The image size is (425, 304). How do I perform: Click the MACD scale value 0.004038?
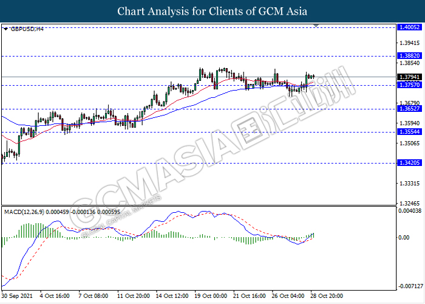point(410,210)
